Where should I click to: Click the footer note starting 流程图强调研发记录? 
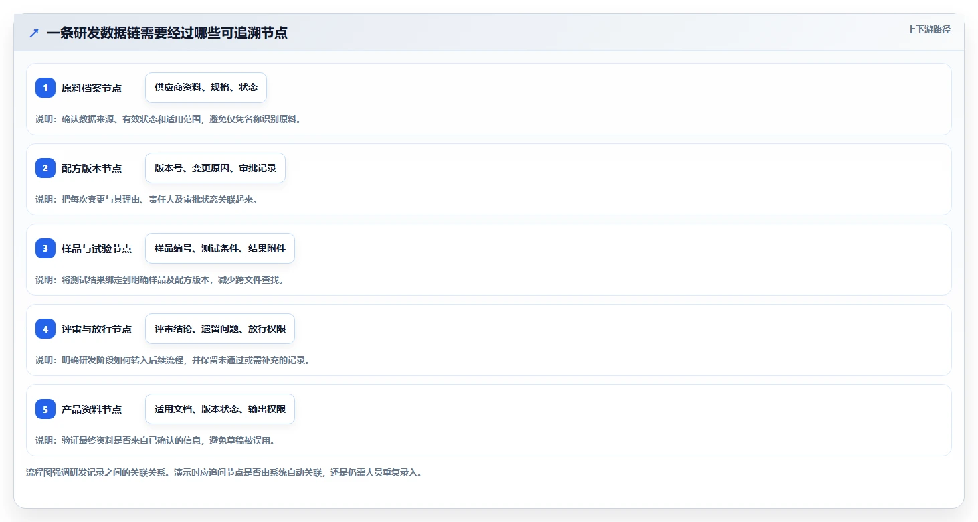point(224,472)
